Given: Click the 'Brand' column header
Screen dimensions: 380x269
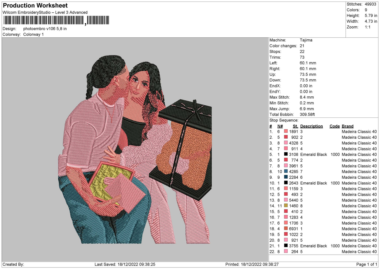Looking at the screenshot, I should tap(348, 126).
